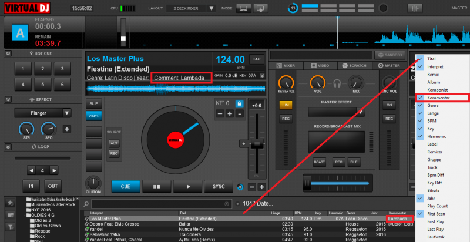The height and width of the screenshot is (242, 470).
Task: Raise key with plus button
Action: (x=230, y=113)
